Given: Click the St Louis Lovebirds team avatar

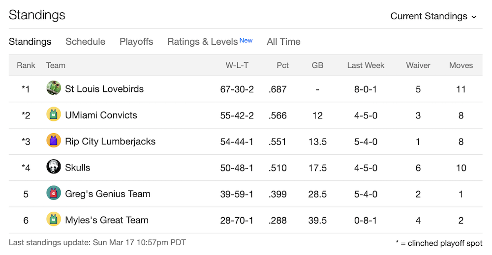Looking at the screenshot, I should 53,88.
